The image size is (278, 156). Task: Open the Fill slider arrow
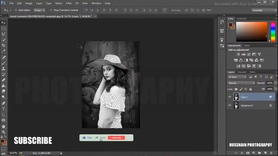pos(275,89)
